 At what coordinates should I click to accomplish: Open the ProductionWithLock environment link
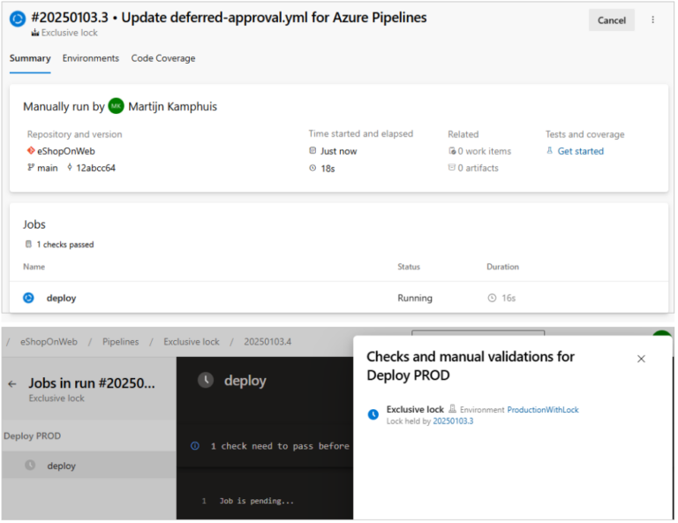tap(543, 410)
